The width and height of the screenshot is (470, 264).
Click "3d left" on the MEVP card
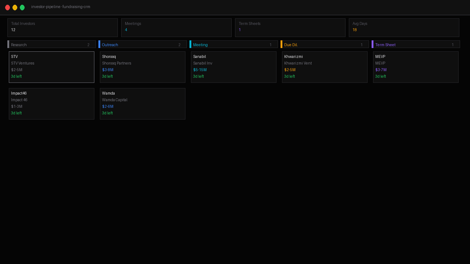(380, 77)
